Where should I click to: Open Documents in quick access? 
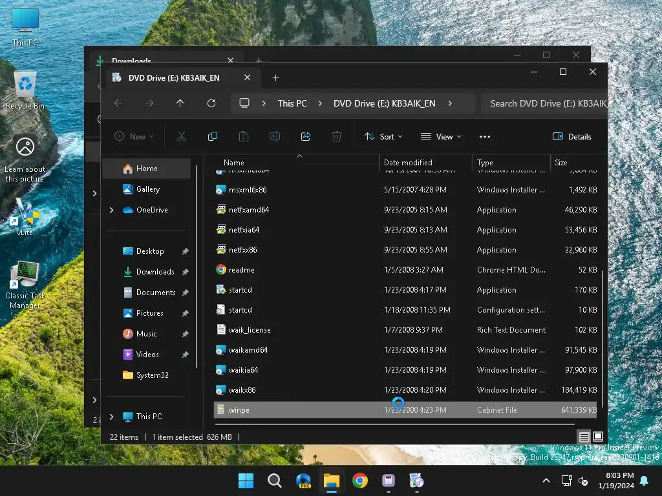(156, 293)
